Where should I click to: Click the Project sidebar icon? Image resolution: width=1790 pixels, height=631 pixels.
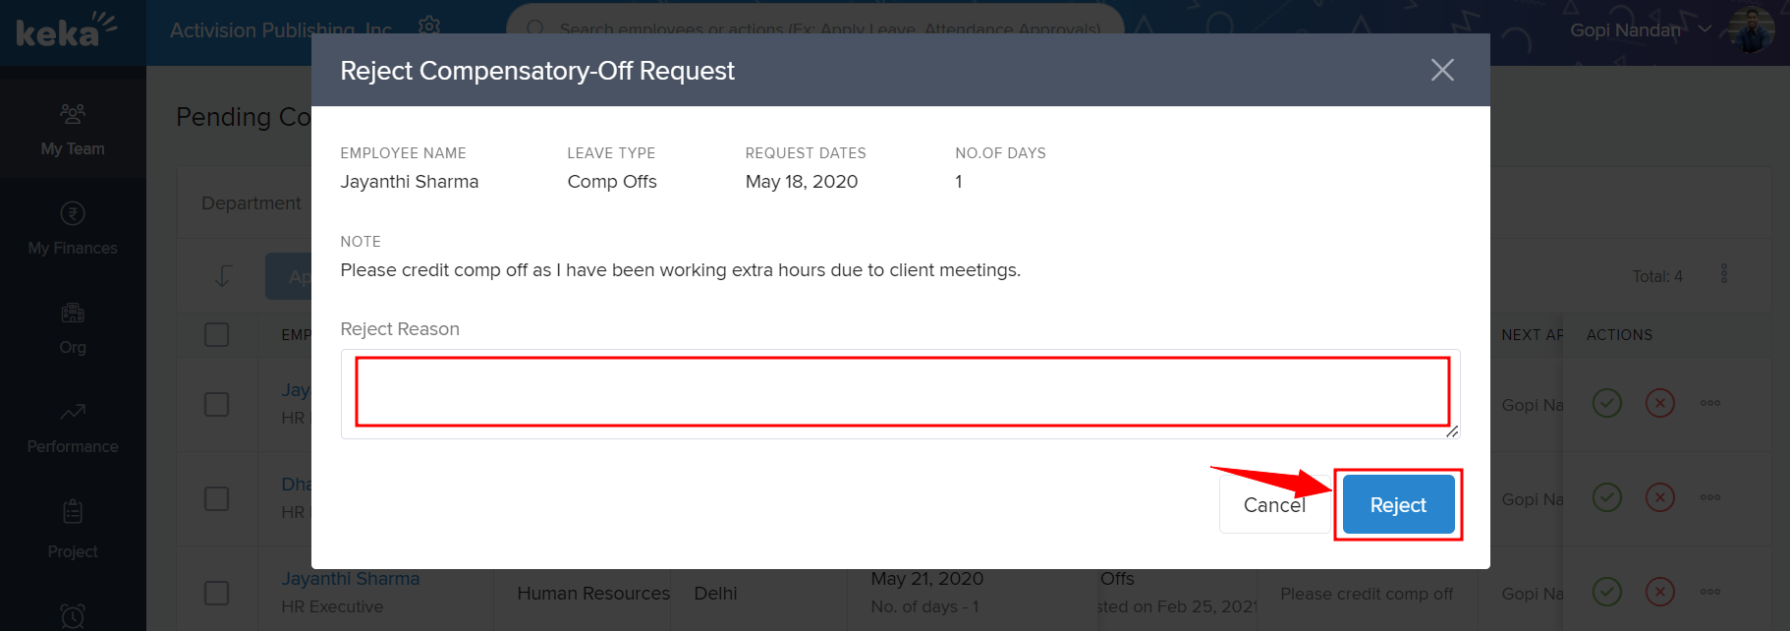tap(73, 512)
